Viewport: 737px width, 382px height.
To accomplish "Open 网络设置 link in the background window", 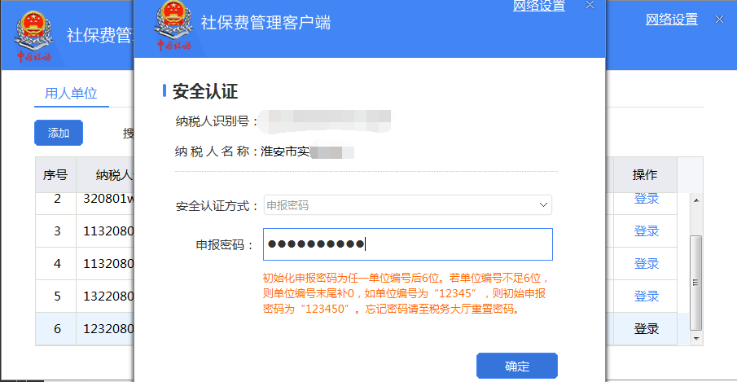I will [671, 20].
